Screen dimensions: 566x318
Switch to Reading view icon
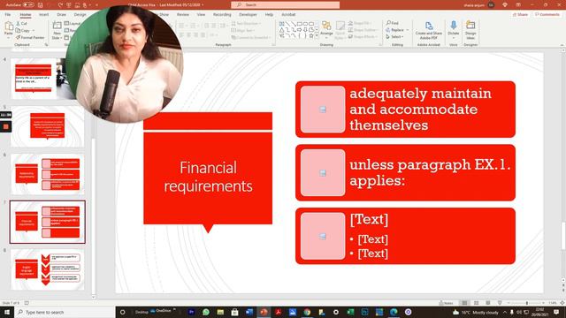pos(488,303)
